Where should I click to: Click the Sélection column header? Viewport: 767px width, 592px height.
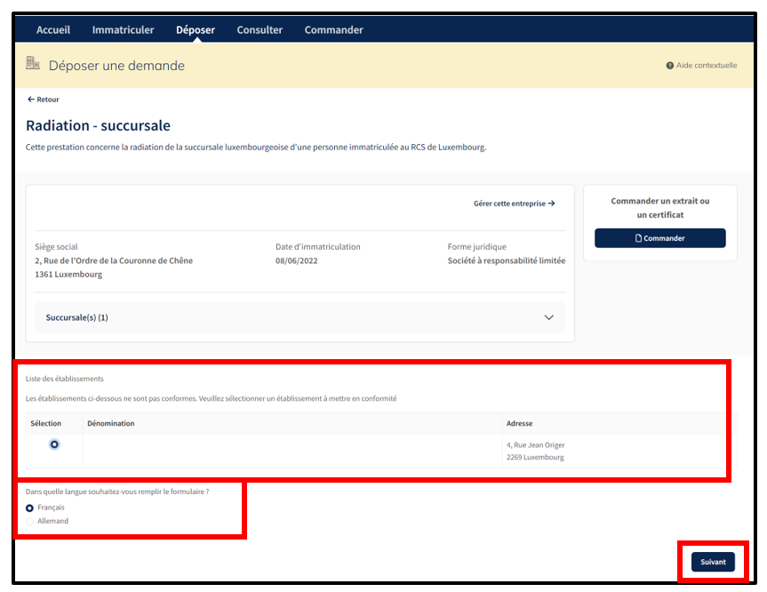click(x=46, y=423)
